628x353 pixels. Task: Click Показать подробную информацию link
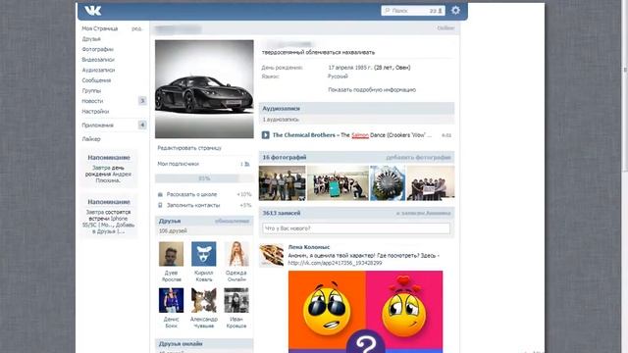[x=372, y=90]
